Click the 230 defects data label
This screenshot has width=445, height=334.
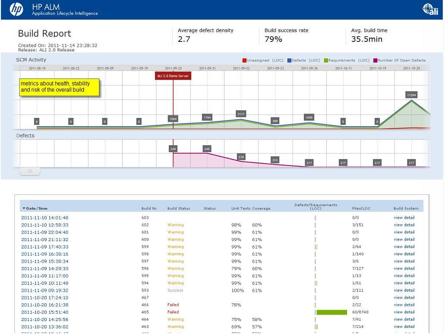pos(241,157)
